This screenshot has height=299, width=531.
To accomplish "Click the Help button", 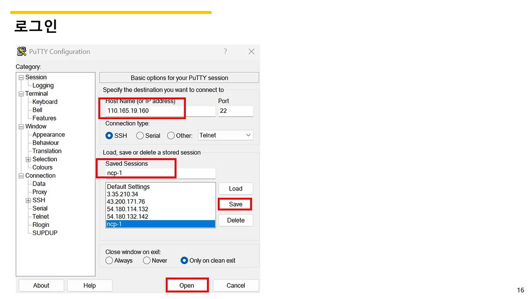I will pyautogui.click(x=90, y=285).
